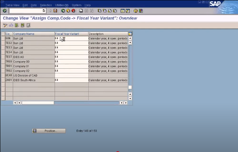Screen dimensions: 238x152
Task: Select the SUN row selector
Action: coord(3,38)
